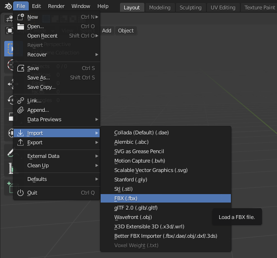Import an Alembic (.abc) file
Screen dimensions: 277x258
pyautogui.click(x=166, y=142)
